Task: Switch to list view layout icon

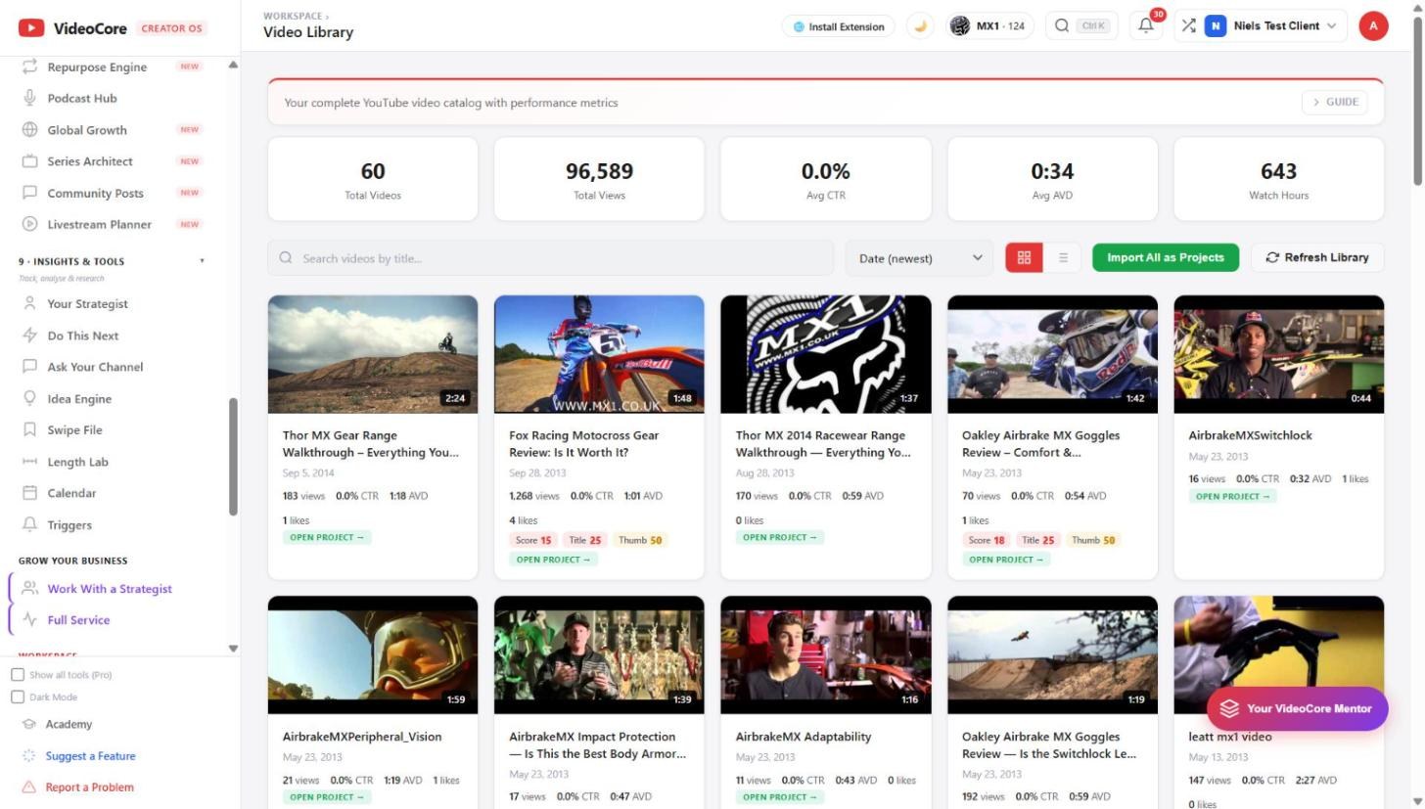Action: coord(1063,257)
